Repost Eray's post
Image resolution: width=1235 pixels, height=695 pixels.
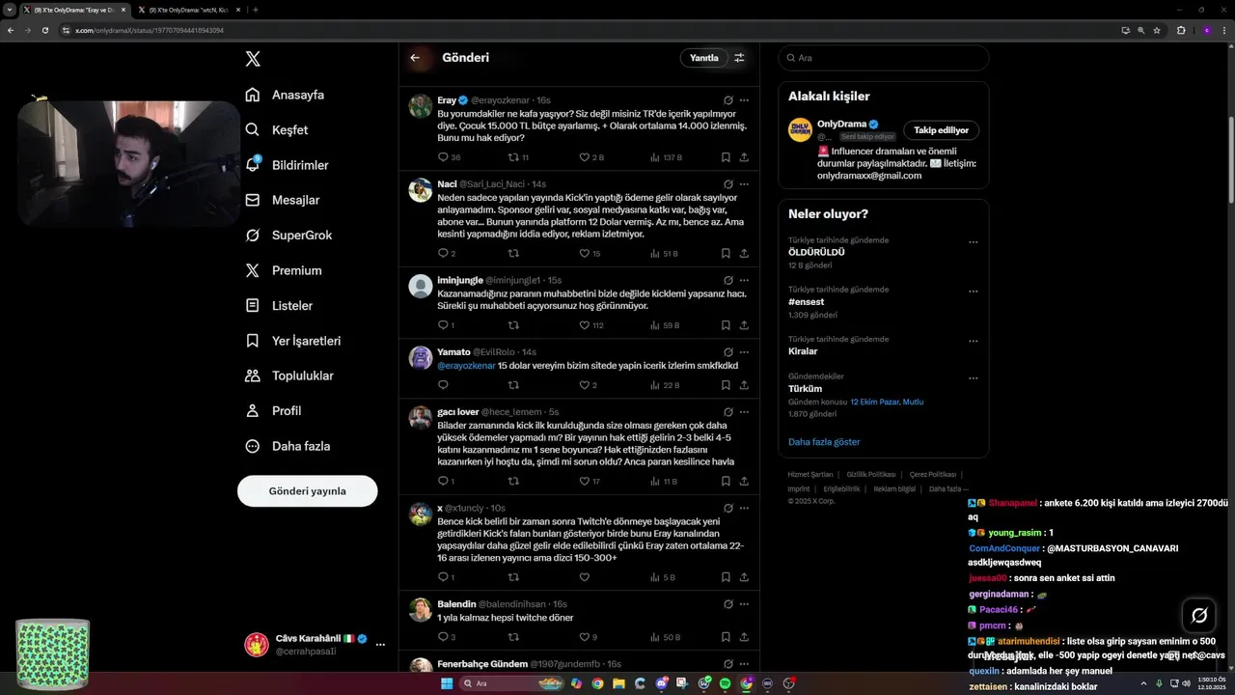[x=518, y=157]
